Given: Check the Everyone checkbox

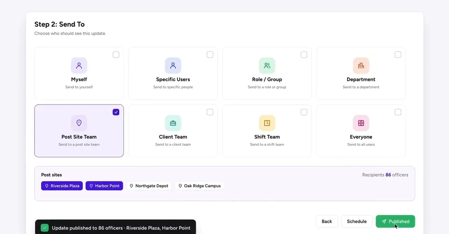Looking at the screenshot, I should [398, 112].
